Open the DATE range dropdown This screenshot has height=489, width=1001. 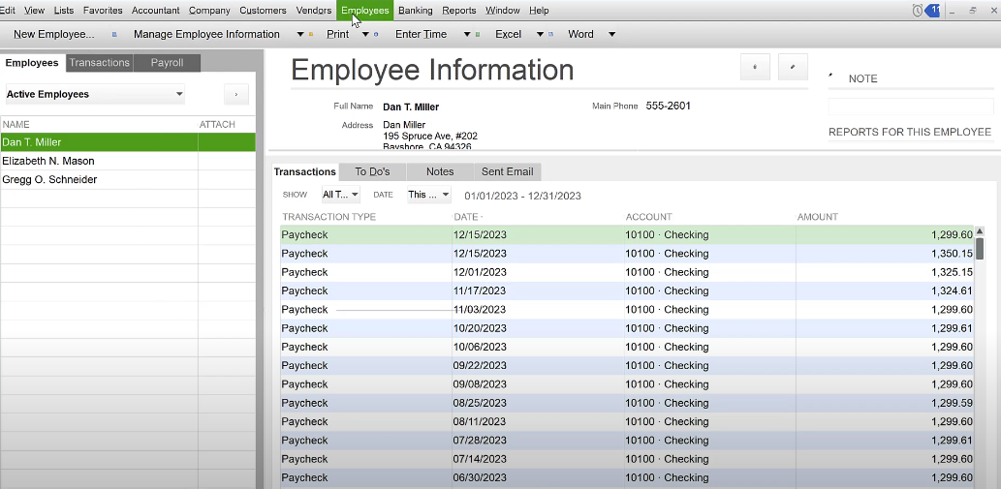click(428, 195)
